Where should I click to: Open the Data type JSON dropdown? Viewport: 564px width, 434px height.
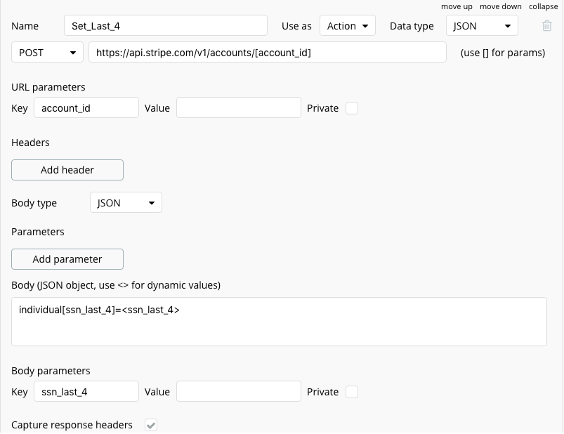click(482, 26)
